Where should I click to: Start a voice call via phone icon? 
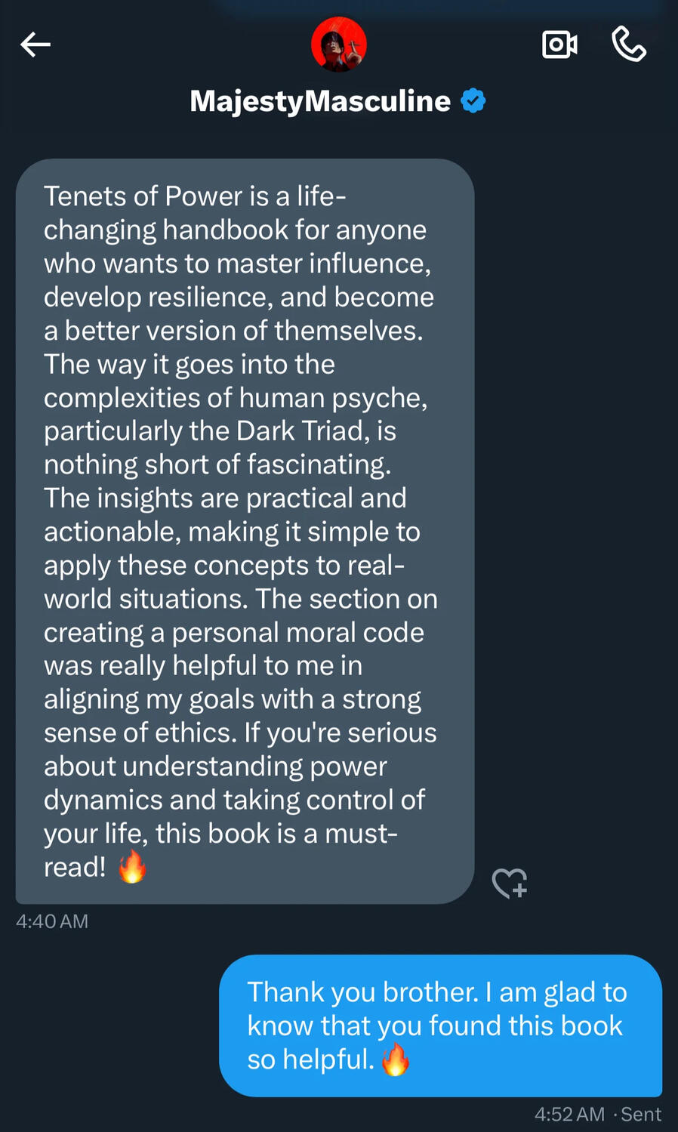[x=628, y=44]
